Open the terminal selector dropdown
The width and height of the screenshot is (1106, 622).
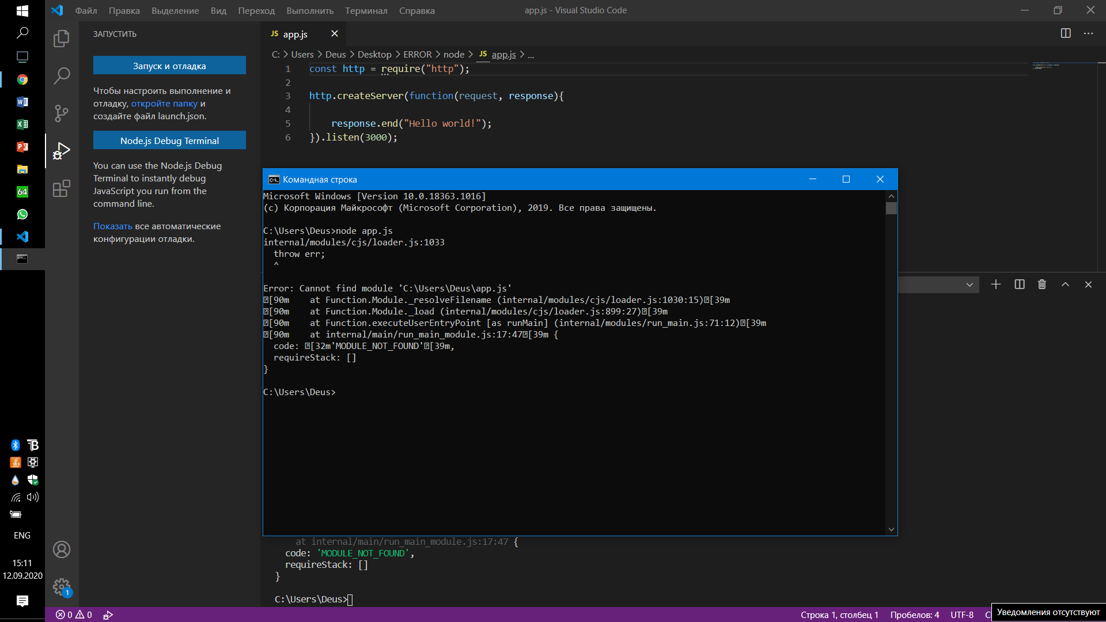tap(939, 285)
